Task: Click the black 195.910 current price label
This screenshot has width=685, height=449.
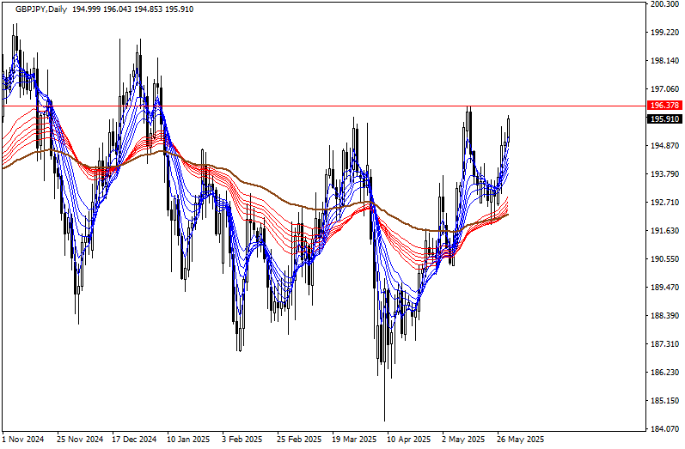Action: [664, 119]
